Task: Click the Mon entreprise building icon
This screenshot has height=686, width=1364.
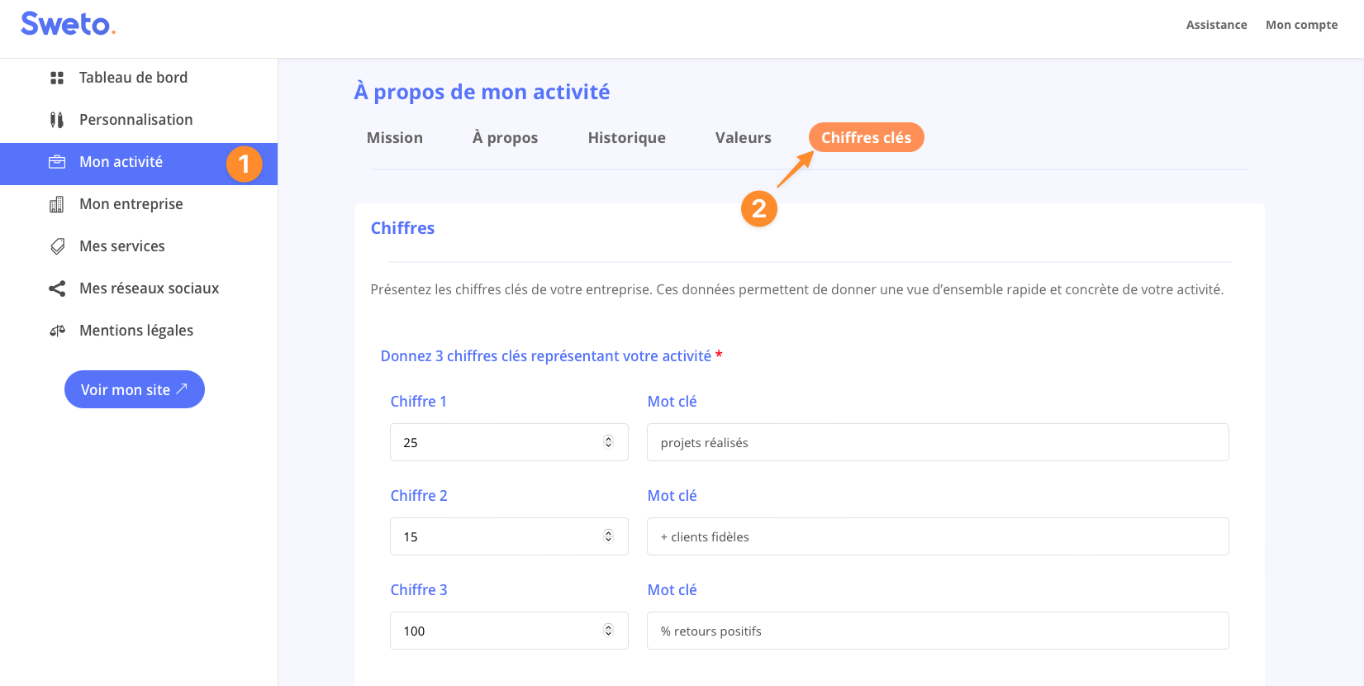Action: coord(57,204)
